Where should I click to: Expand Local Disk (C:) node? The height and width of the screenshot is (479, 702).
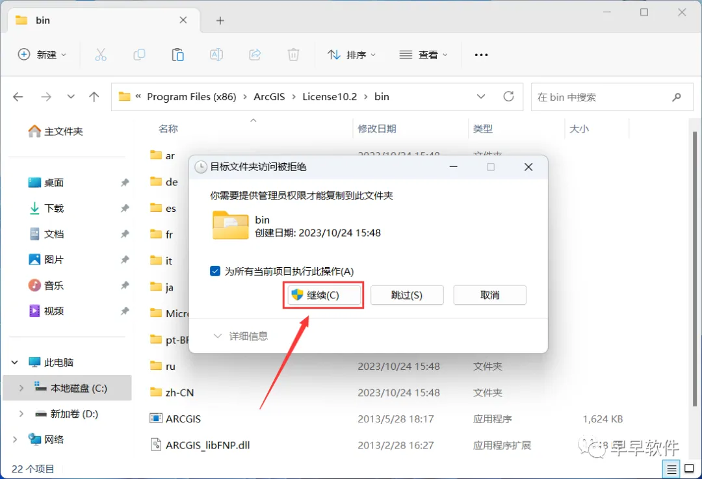pos(21,388)
